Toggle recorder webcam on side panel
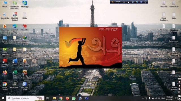 (179, 92)
